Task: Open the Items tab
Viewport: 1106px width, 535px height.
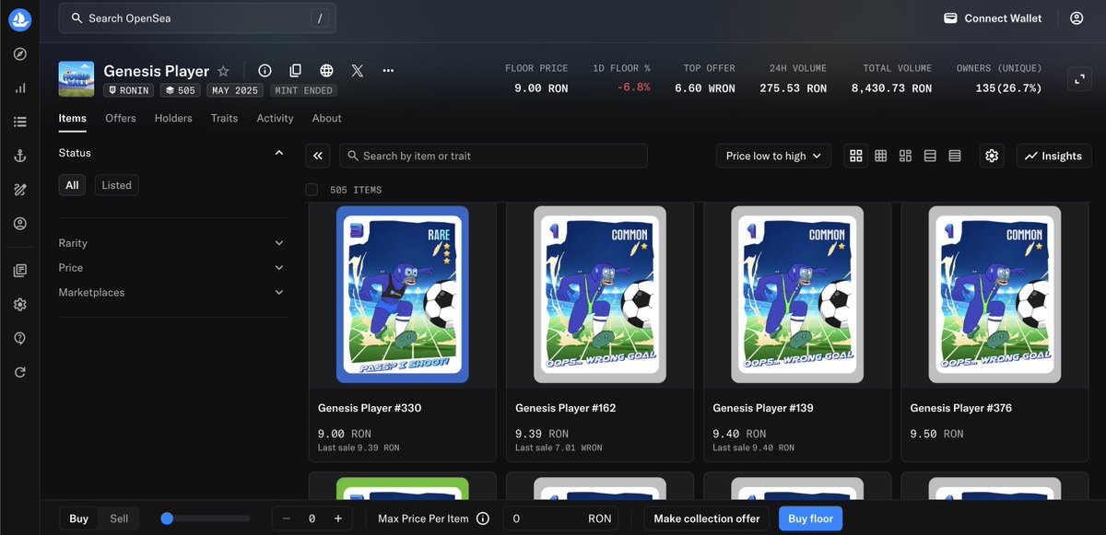Action: pyautogui.click(x=72, y=118)
